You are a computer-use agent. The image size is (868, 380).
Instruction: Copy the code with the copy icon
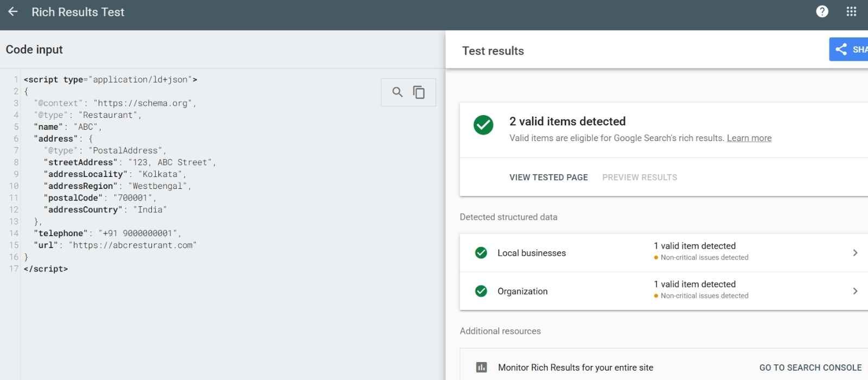point(419,92)
